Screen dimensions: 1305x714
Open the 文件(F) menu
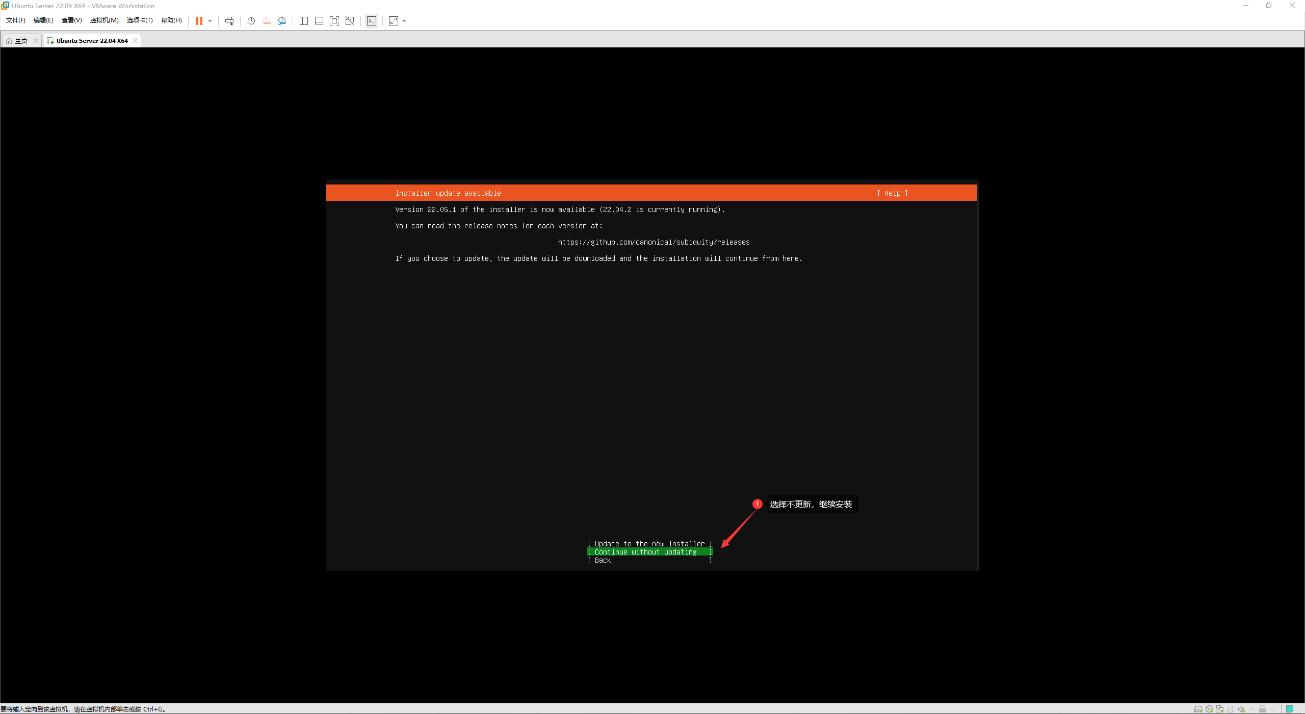(15, 20)
